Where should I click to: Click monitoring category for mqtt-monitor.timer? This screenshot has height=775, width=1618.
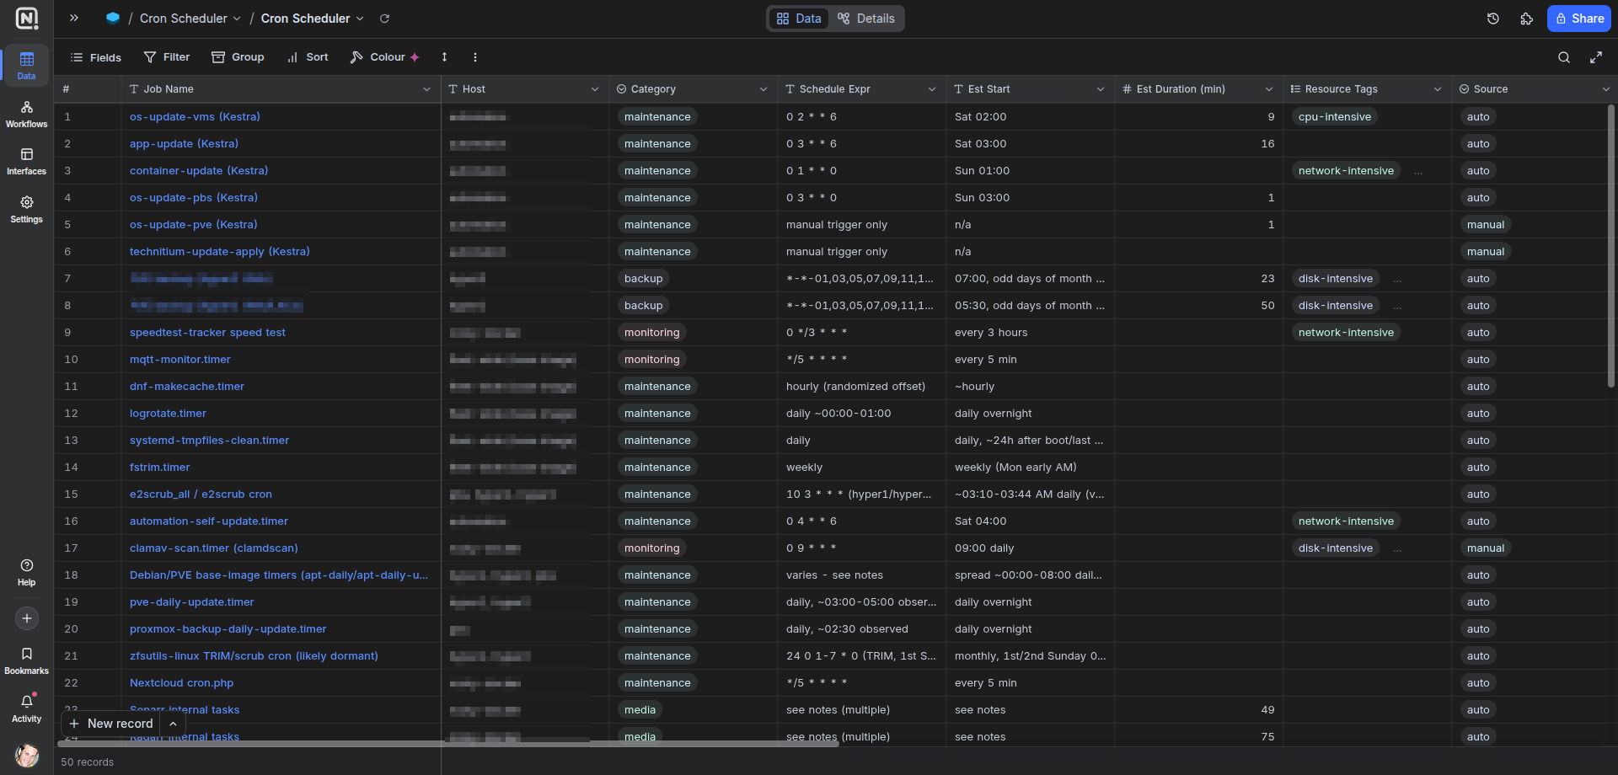(651, 360)
